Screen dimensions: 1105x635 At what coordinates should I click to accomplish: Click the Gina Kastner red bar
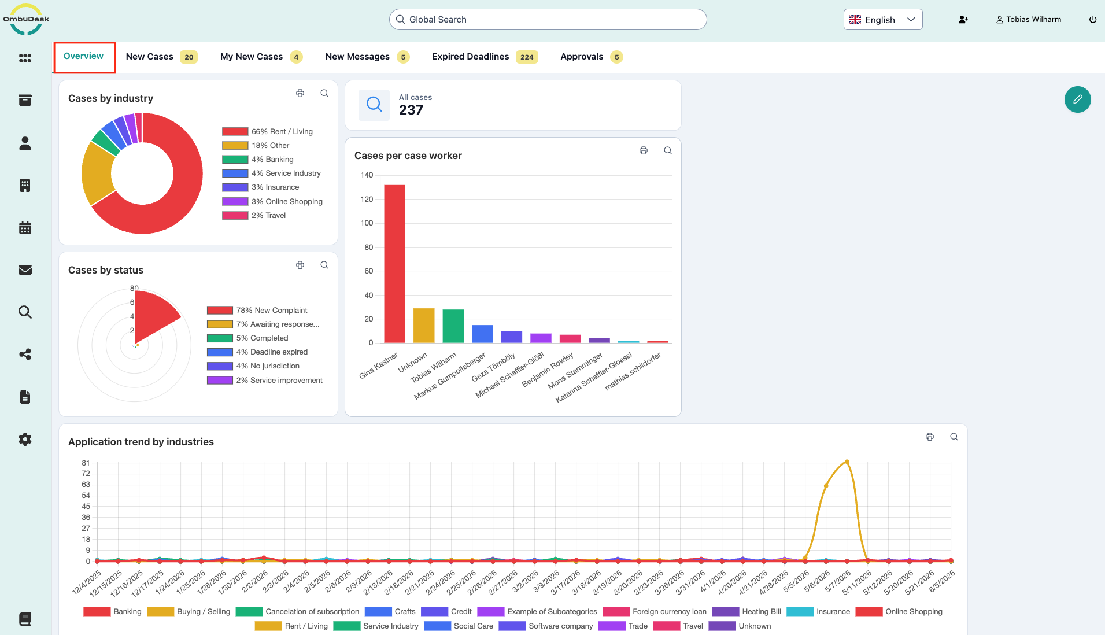tap(395, 264)
